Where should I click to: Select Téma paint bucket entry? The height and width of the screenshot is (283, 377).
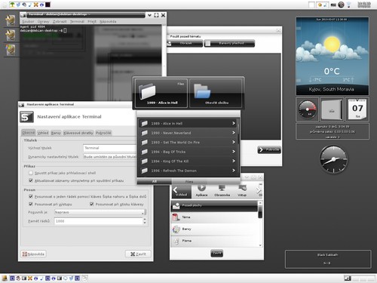(214, 217)
